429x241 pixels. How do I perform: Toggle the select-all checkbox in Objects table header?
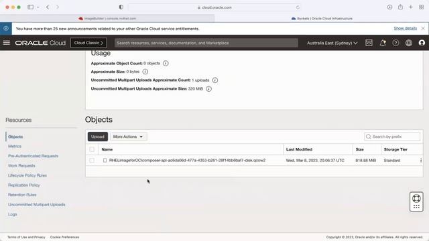[x=92, y=149]
